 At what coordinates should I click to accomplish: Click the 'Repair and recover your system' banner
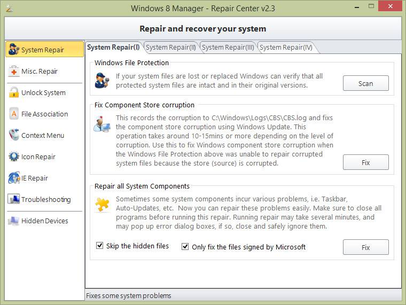203,29
